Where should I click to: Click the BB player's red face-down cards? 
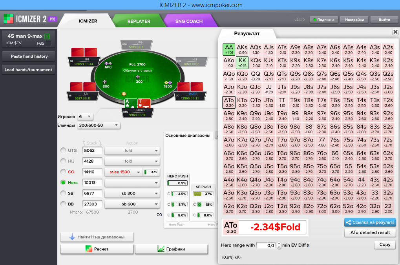click(84, 53)
